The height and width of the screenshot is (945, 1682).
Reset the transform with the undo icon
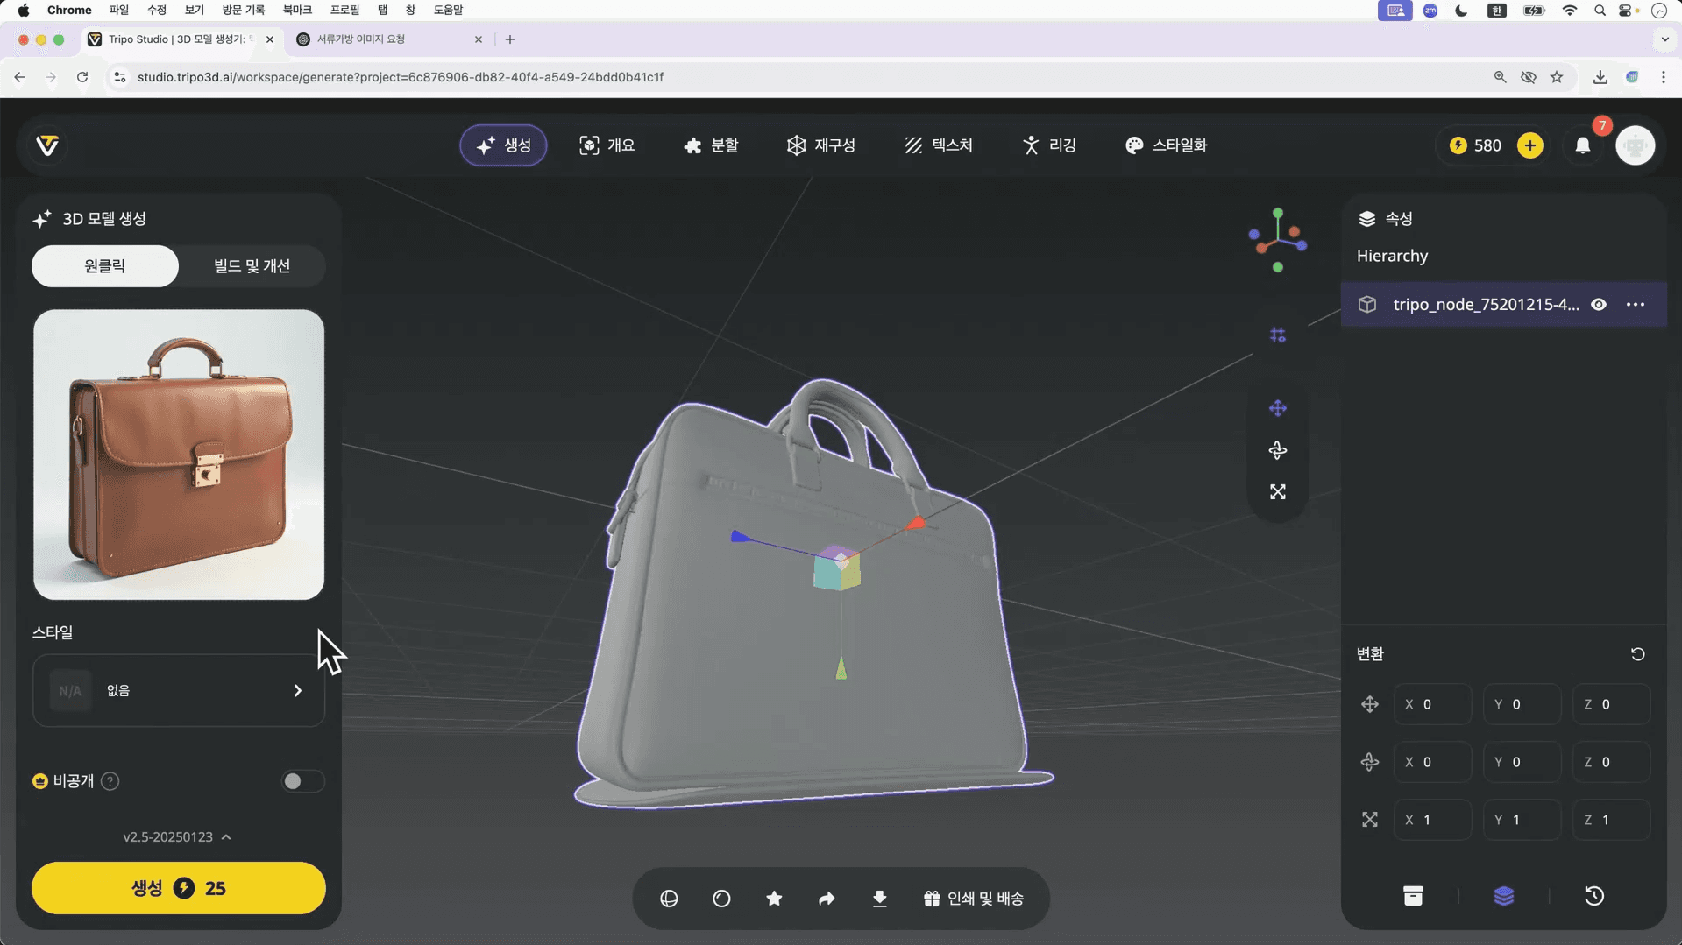[1638, 654]
